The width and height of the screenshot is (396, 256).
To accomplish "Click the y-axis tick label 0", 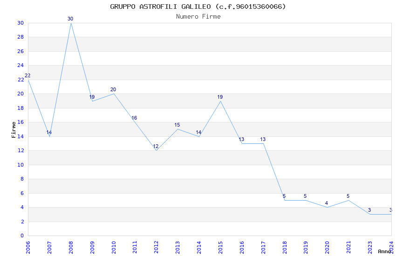I will pos(22,236).
